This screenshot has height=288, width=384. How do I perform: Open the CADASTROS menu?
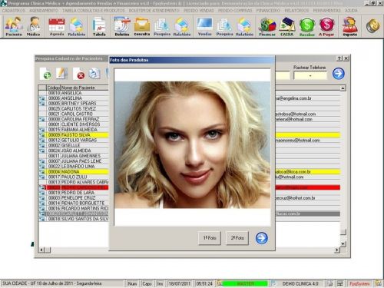[x=14, y=11]
